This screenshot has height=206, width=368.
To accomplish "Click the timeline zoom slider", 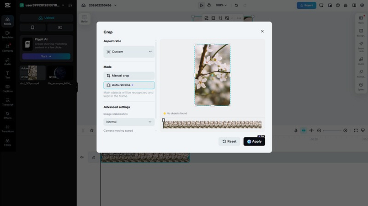I will pos(332,130).
